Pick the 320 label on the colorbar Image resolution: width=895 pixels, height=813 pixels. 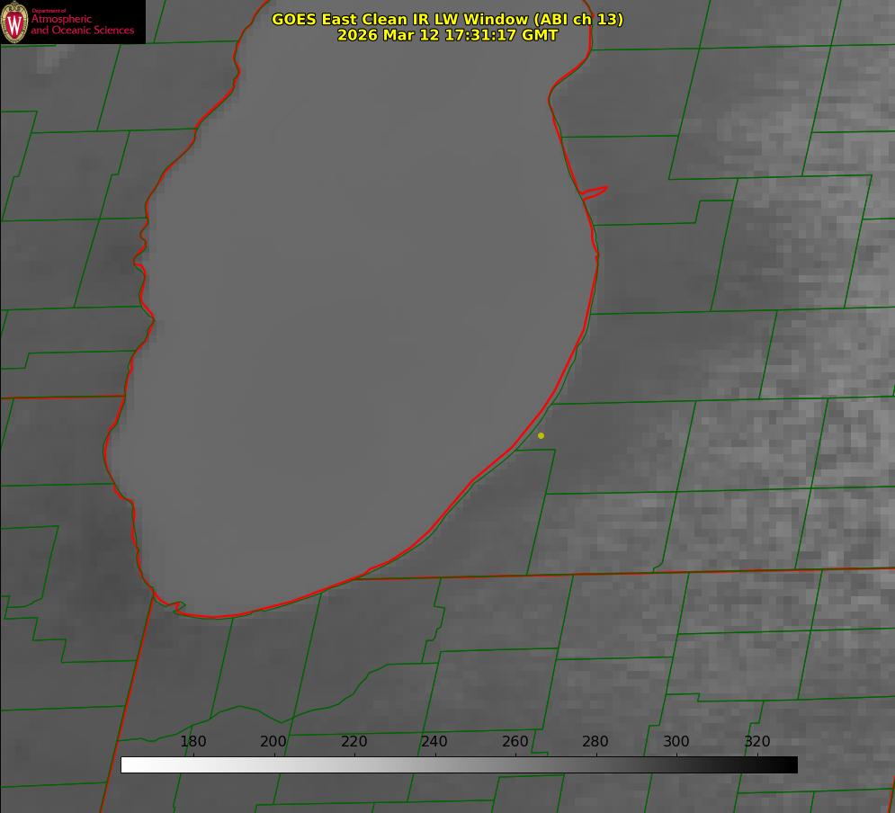pyautogui.click(x=757, y=741)
